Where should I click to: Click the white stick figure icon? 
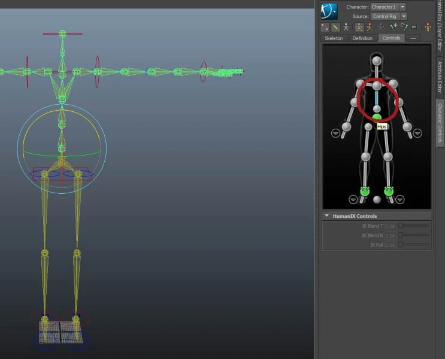click(346, 27)
